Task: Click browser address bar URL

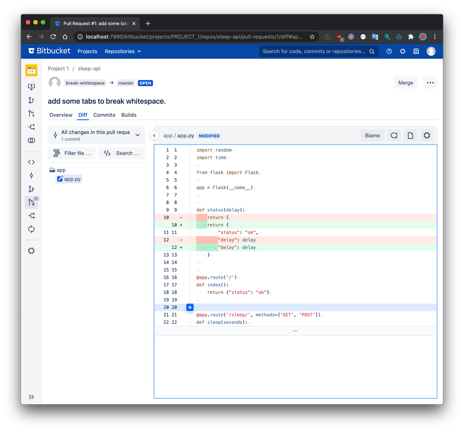Action: pyautogui.click(x=194, y=37)
